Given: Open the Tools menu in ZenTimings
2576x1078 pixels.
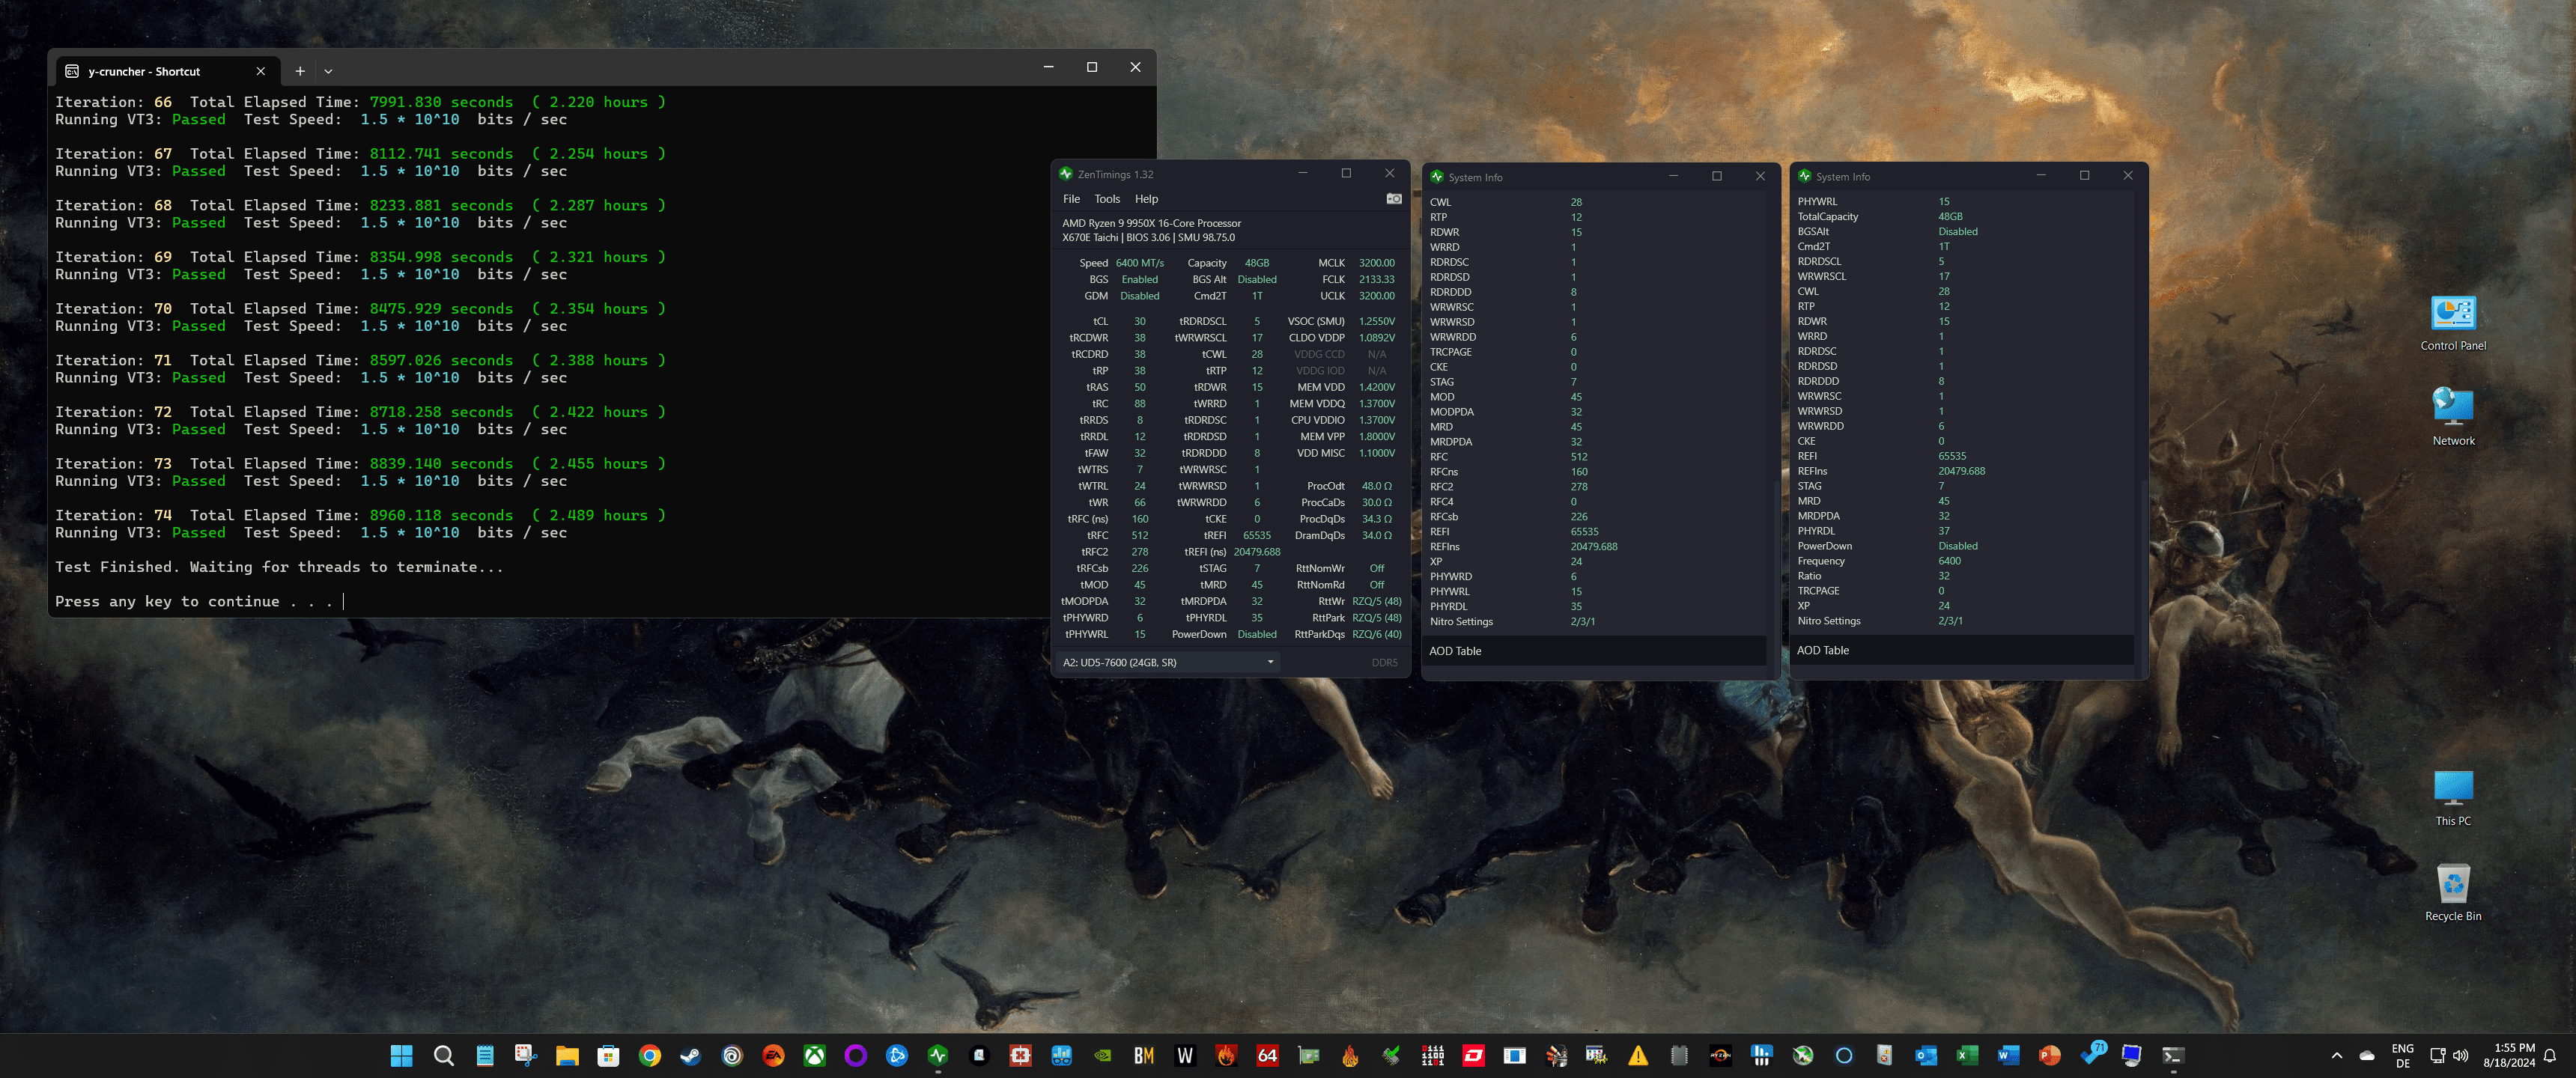Looking at the screenshot, I should pyautogui.click(x=1106, y=199).
